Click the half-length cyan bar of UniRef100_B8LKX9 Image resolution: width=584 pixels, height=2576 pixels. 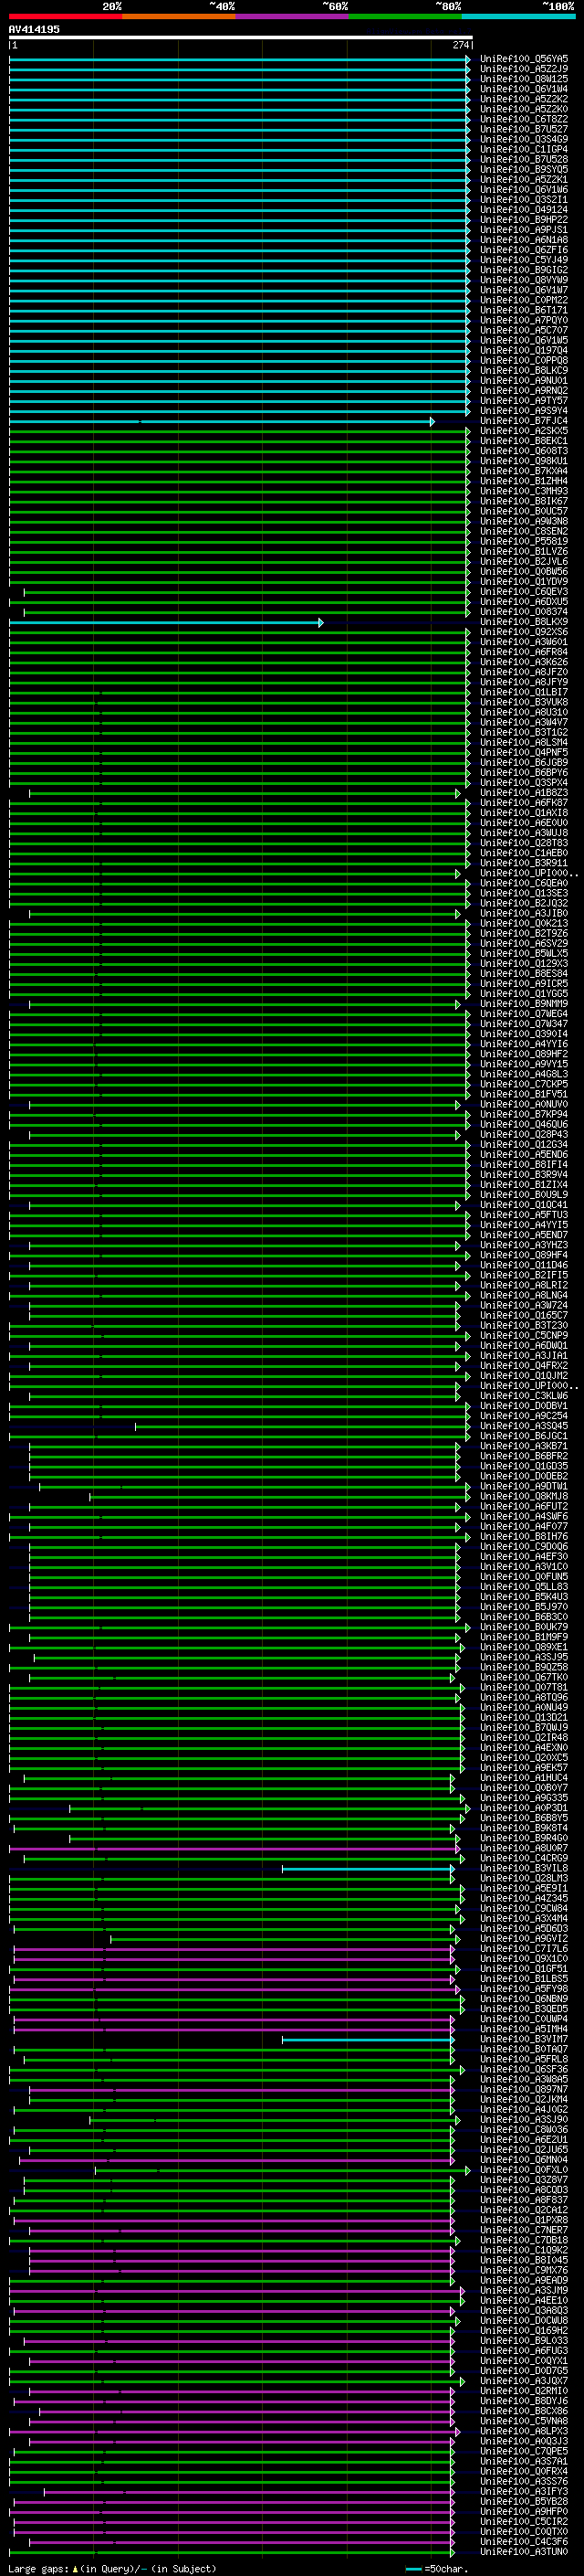166,623
